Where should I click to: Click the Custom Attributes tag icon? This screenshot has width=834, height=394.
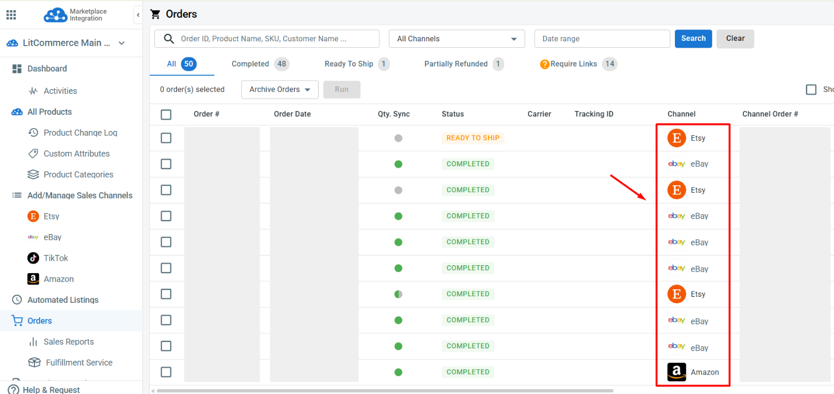[x=33, y=154]
